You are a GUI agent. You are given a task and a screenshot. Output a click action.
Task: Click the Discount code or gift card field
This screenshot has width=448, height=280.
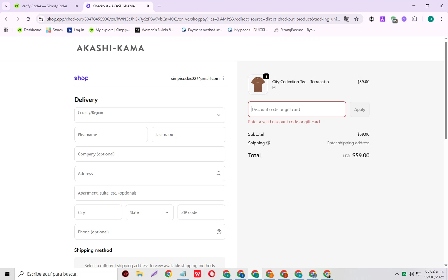tap(297, 109)
